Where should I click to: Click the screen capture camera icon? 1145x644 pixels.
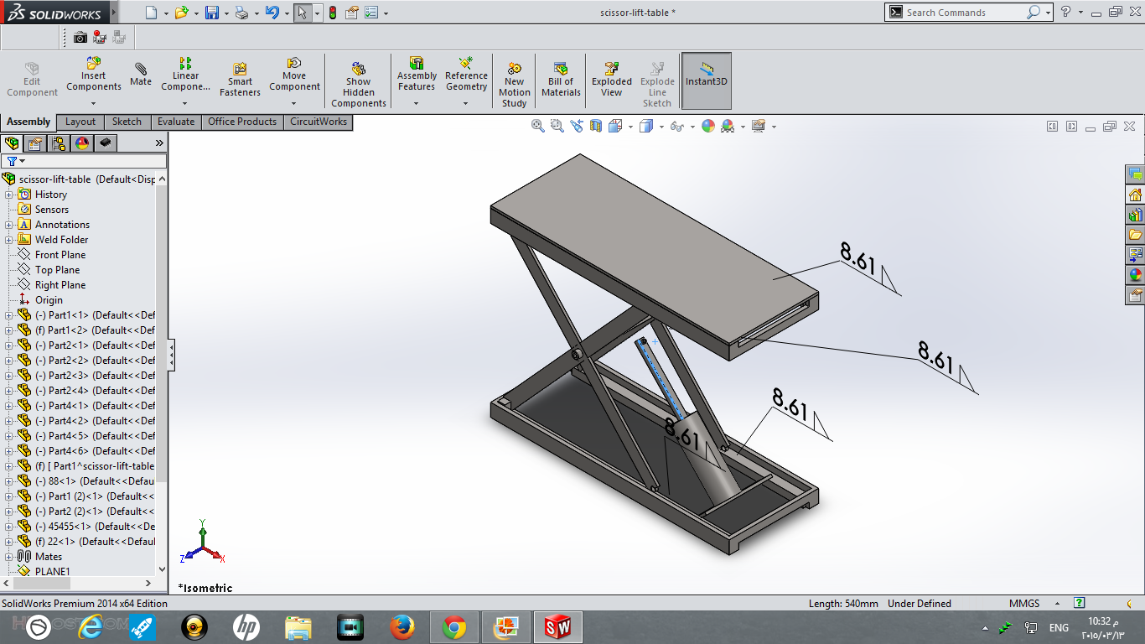point(80,37)
